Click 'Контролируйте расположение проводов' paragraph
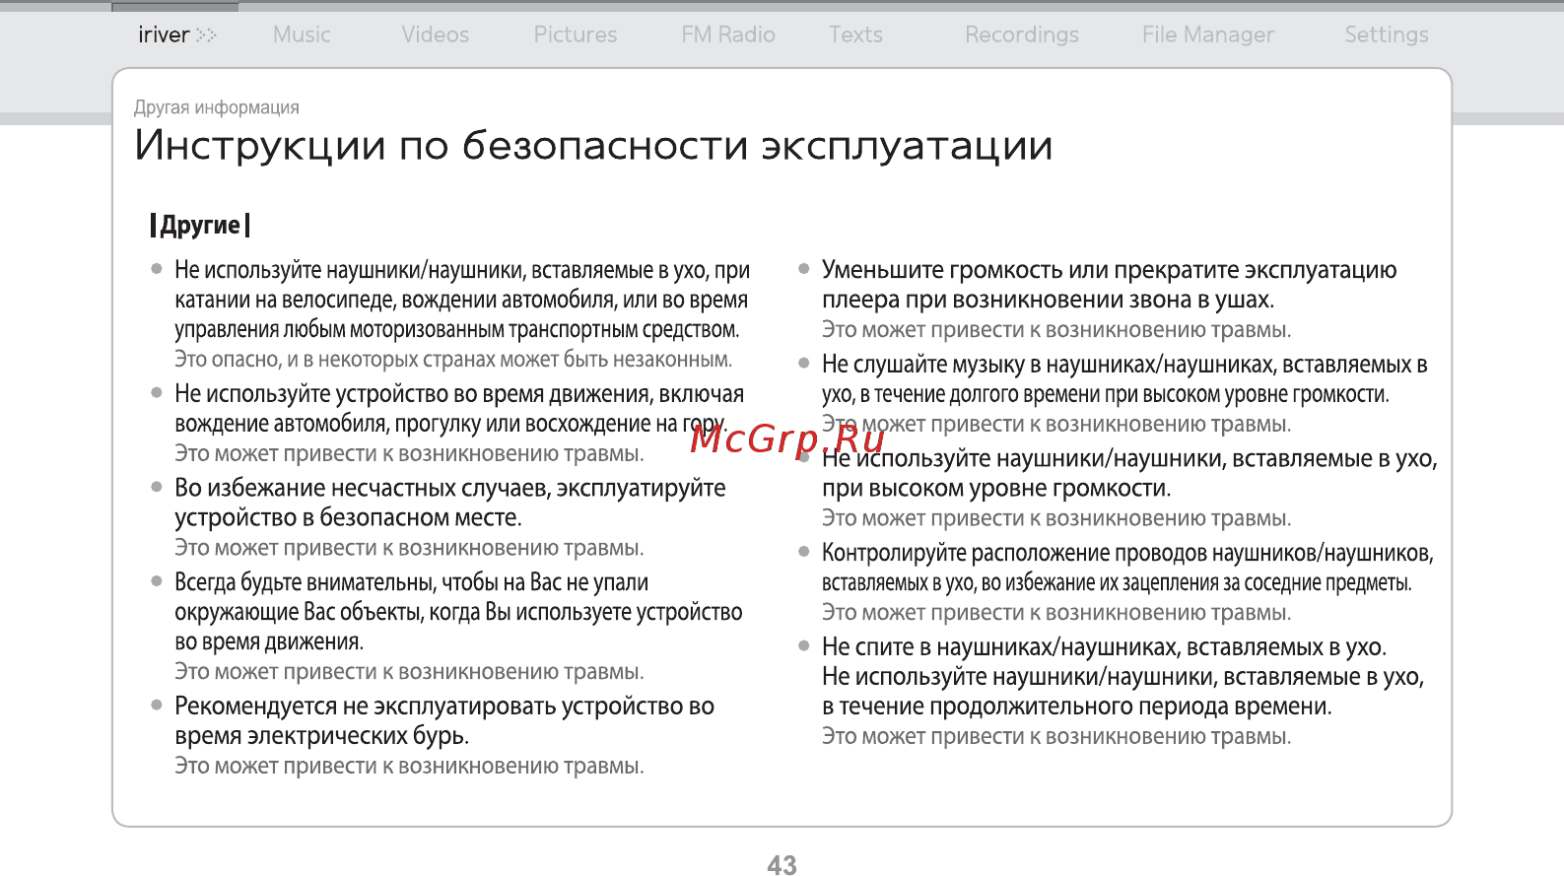This screenshot has width=1564, height=876. (1127, 568)
